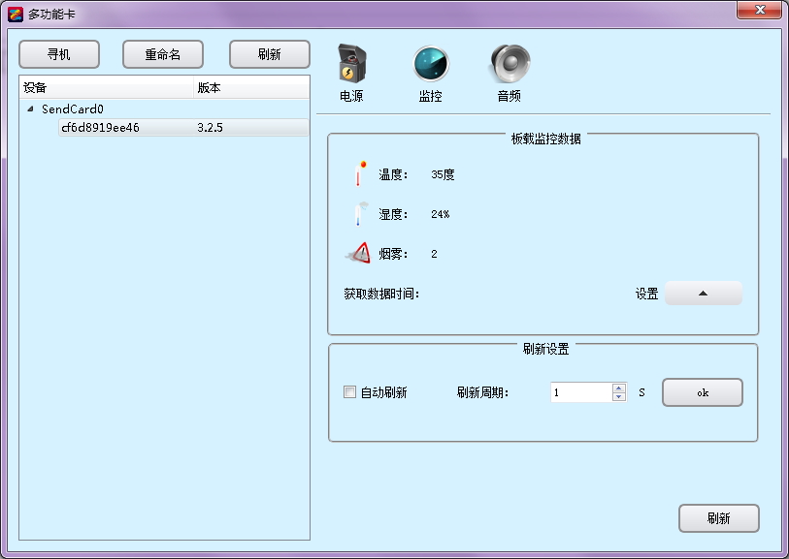Open the 电源 (Power) icon panel
The height and width of the screenshot is (559, 789).
(x=350, y=66)
